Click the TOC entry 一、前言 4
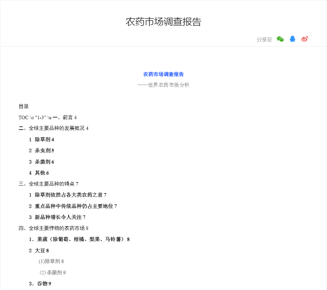The image size is (327, 290). [x=65, y=117]
